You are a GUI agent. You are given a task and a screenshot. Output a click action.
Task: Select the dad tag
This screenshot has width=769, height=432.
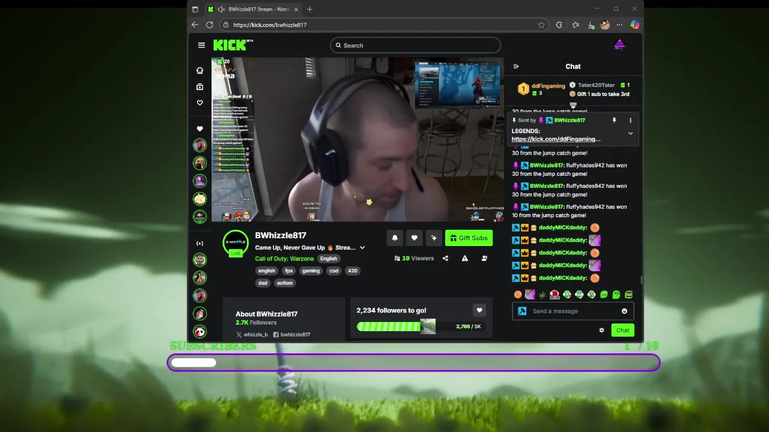click(x=263, y=283)
